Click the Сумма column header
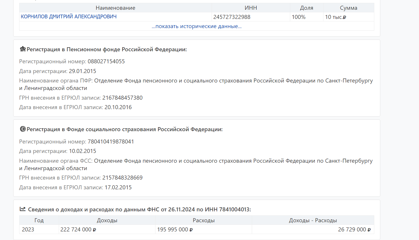Image resolution: width=419 pixels, height=240 pixels. pos(348,8)
